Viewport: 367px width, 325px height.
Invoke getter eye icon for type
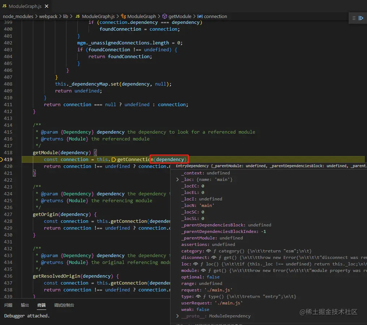198,296
